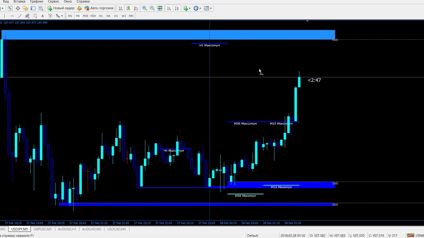Zoom out of the chart
Viewport: 424px width, 238px height.
152,8
